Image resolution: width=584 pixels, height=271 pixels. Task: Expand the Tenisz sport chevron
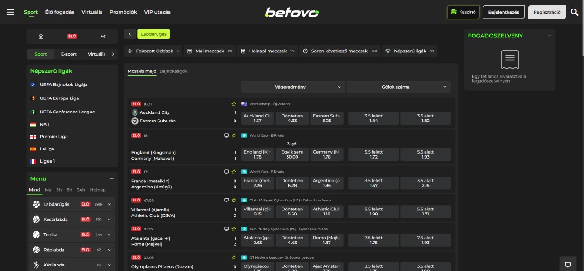click(x=109, y=234)
